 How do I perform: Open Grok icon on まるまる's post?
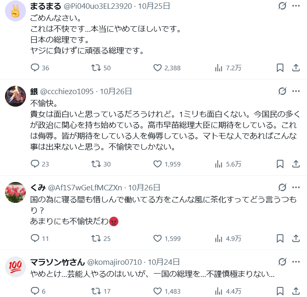tap(282, 6)
